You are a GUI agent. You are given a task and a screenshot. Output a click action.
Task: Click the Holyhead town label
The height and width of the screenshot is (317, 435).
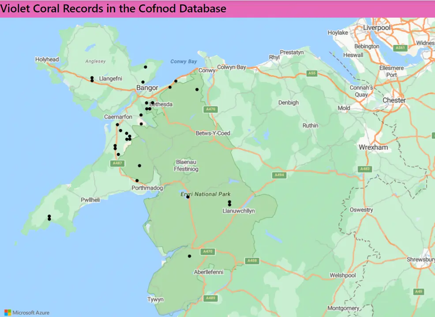pyautogui.click(x=47, y=59)
